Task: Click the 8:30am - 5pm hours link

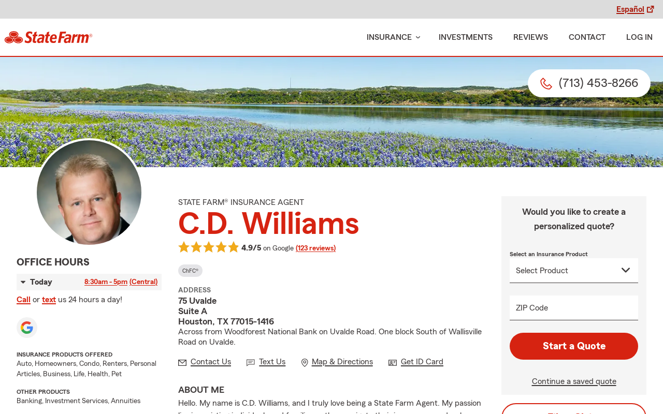Action: click(x=106, y=282)
